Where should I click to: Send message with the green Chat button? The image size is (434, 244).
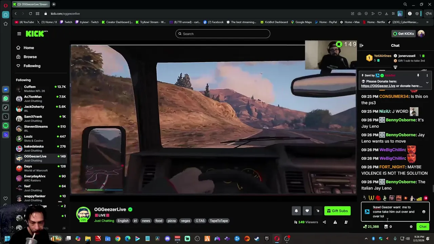pyautogui.click(x=423, y=227)
